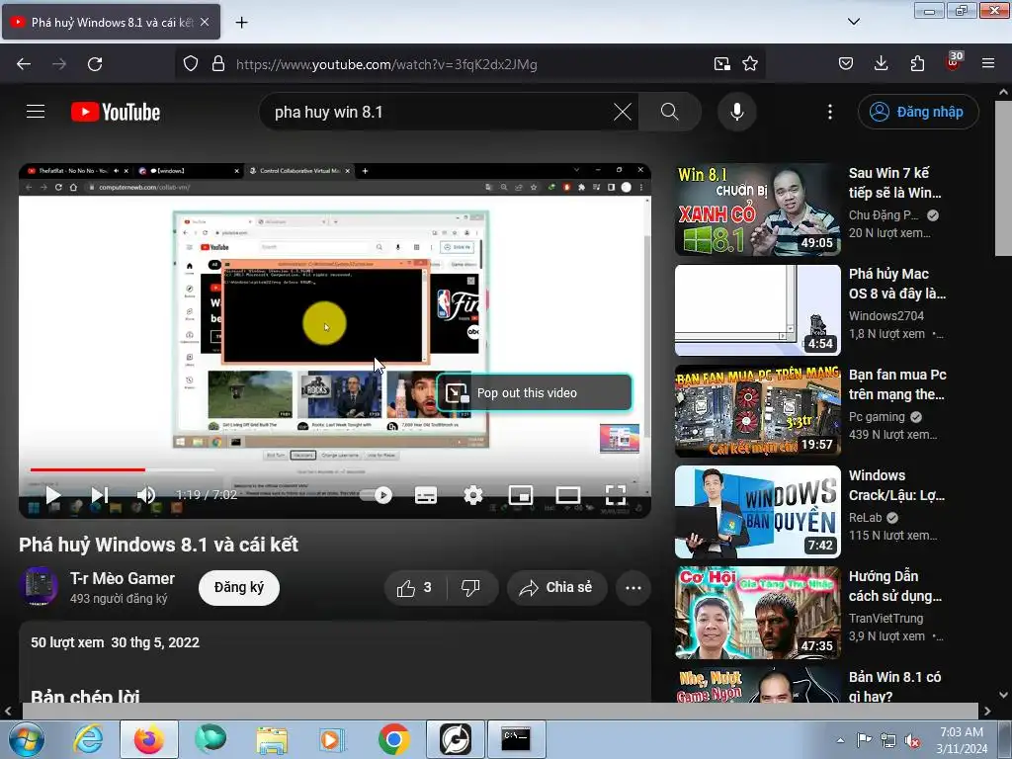Open the Windows Start orb

[x=27, y=739]
